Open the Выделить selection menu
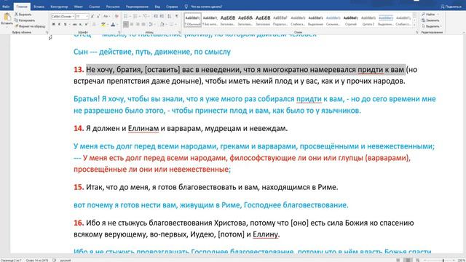Viewport: 466px width, 262px height. coord(432,26)
